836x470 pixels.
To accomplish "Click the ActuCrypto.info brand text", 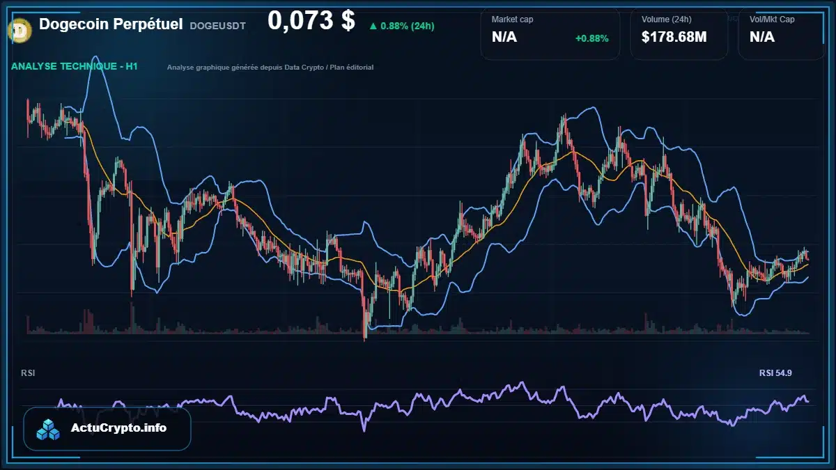I will (118, 428).
